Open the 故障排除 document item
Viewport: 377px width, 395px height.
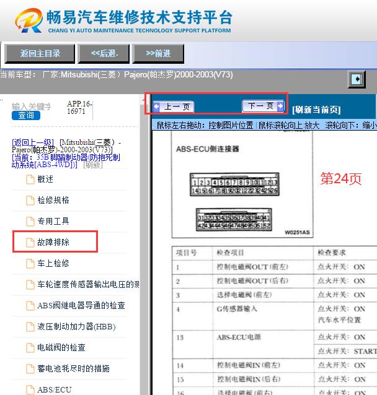pyautogui.click(x=53, y=242)
